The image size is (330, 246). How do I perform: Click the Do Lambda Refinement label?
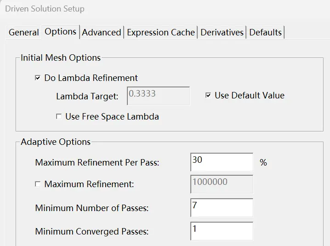point(91,78)
